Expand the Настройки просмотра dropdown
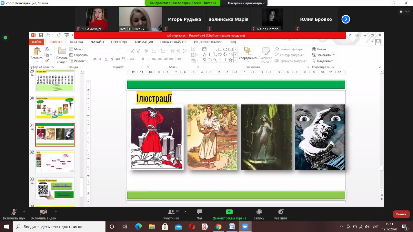Image resolution: width=413 pixels, height=232 pixels. [246, 3]
